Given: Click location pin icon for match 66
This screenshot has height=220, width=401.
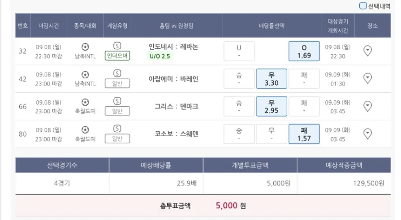Looking at the screenshot, I should pos(367,106).
